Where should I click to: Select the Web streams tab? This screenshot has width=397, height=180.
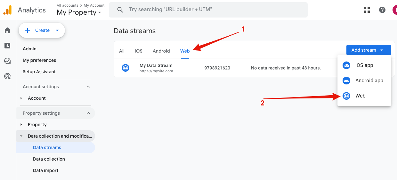pos(185,51)
